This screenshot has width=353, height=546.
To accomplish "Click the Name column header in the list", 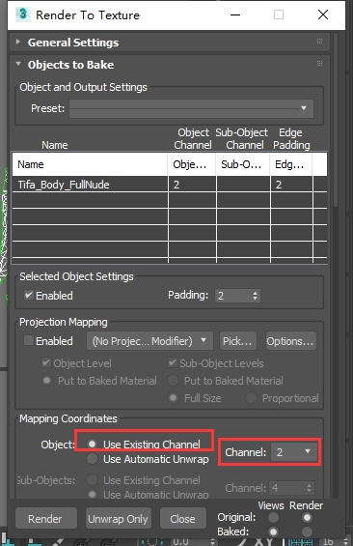I will coord(90,164).
